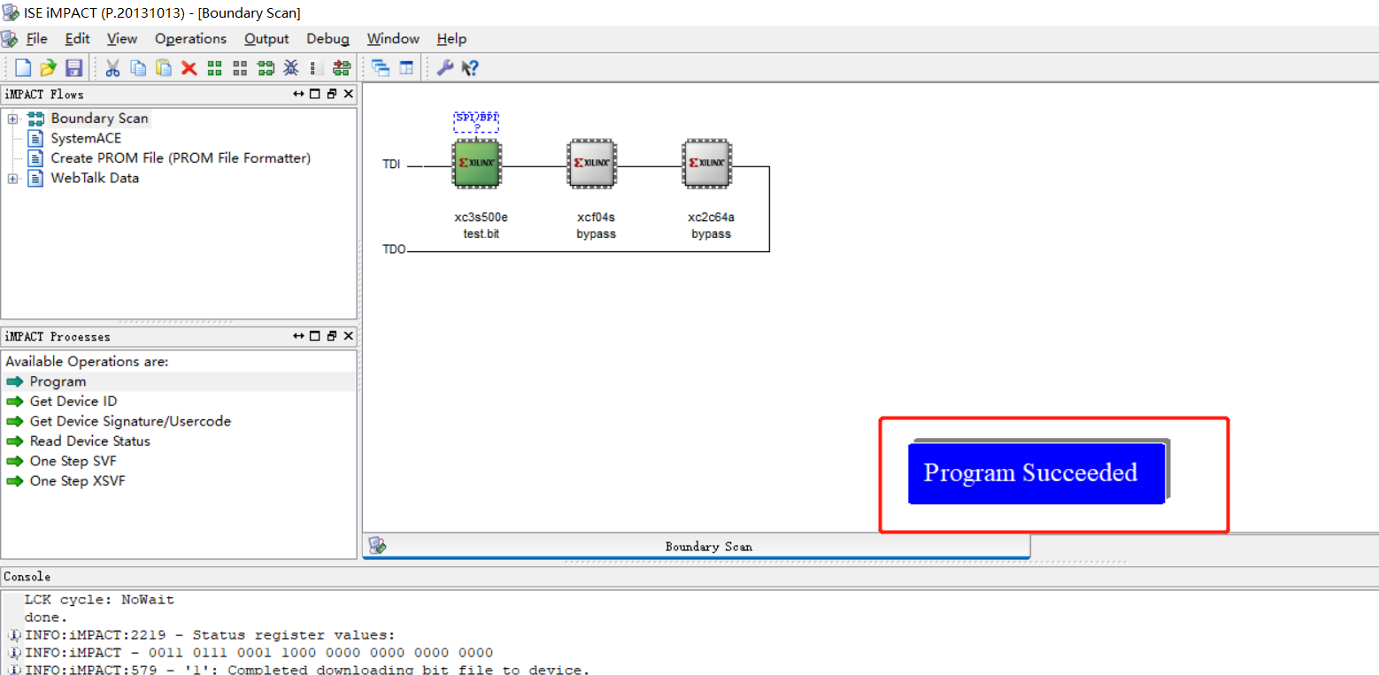This screenshot has height=675, width=1379.
Task: Open the Output menu
Action: click(x=266, y=39)
